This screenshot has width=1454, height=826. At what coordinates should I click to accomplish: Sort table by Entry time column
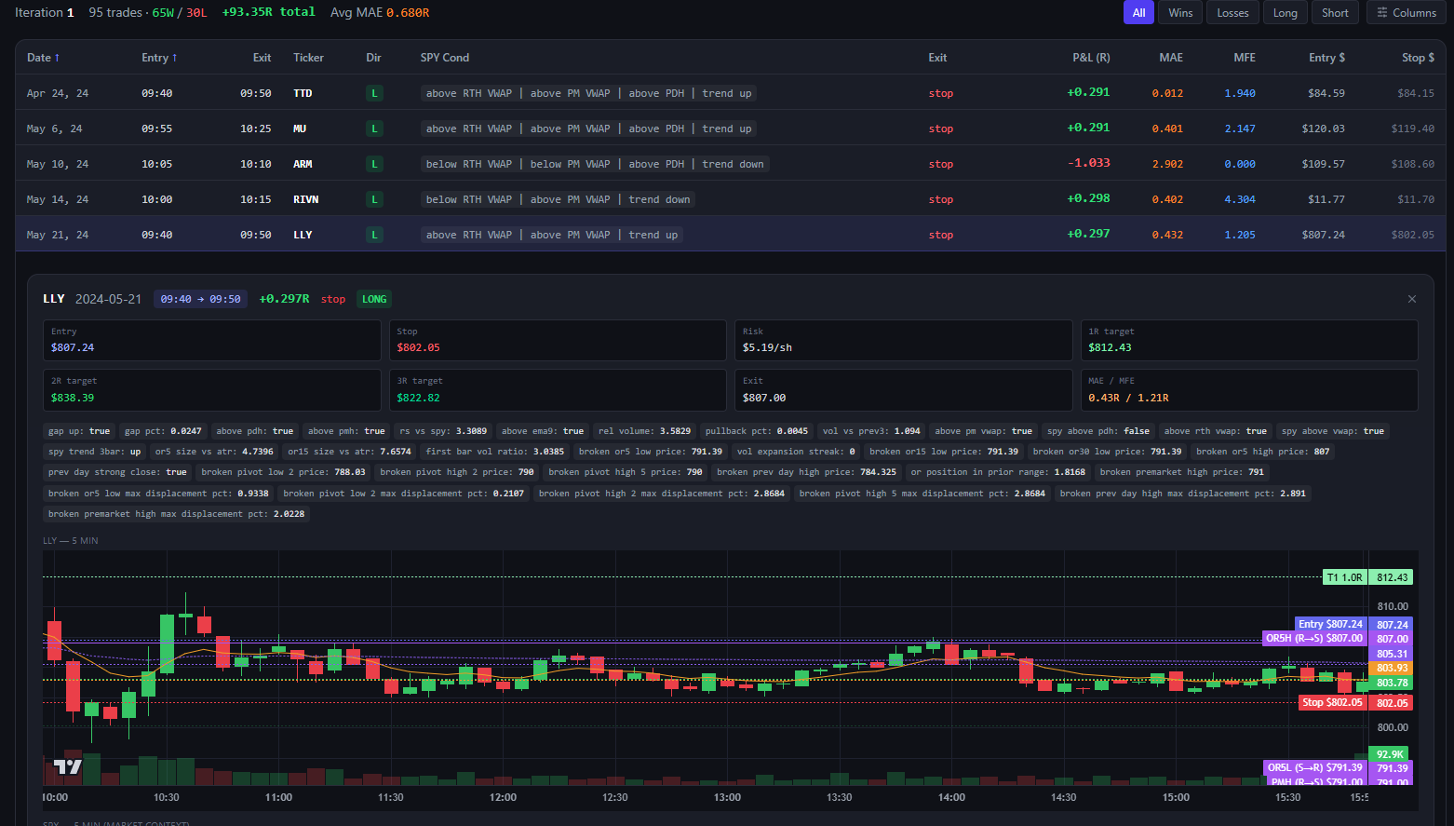tap(159, 58)
